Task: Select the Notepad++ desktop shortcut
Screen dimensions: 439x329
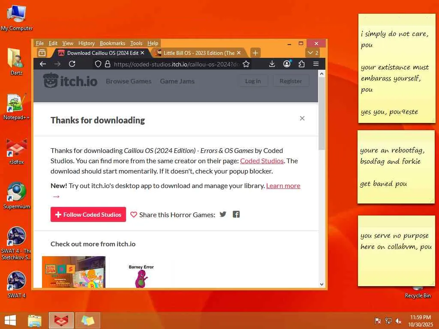Action: (16, 107)
